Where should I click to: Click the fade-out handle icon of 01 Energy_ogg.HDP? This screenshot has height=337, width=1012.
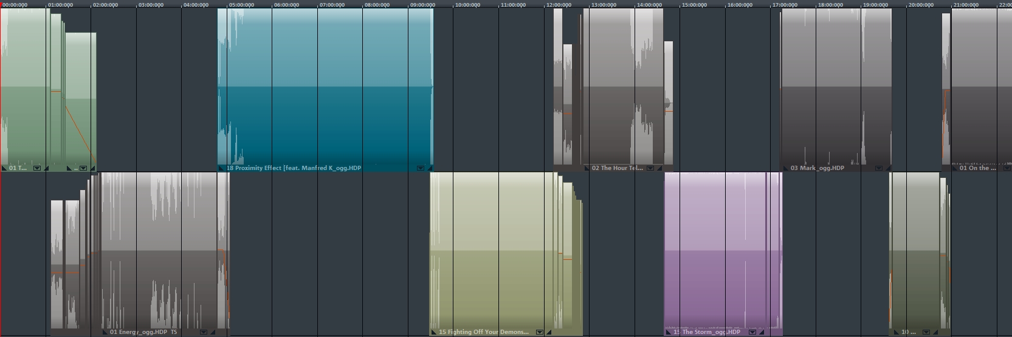(213, 332)
